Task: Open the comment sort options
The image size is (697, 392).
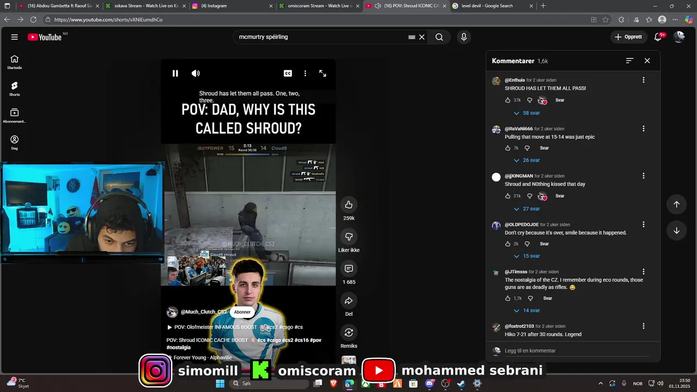Action: pyautogui.click(x=629, y=61)
